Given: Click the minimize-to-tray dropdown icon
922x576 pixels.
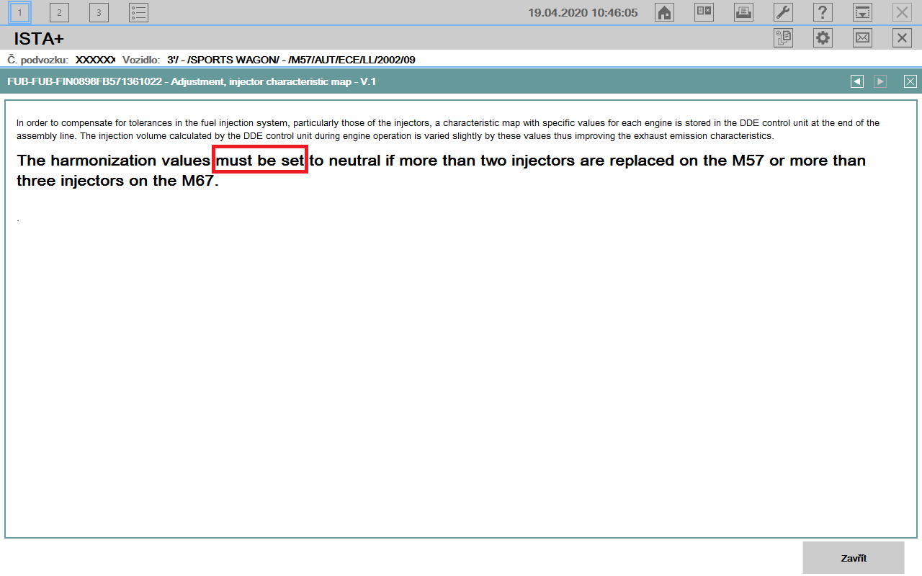Looking at the screenshot, I should click(862, 12).
